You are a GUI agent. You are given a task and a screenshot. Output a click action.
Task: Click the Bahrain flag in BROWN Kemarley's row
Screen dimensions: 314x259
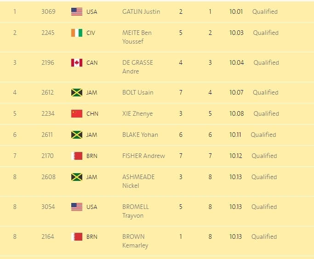77,237
